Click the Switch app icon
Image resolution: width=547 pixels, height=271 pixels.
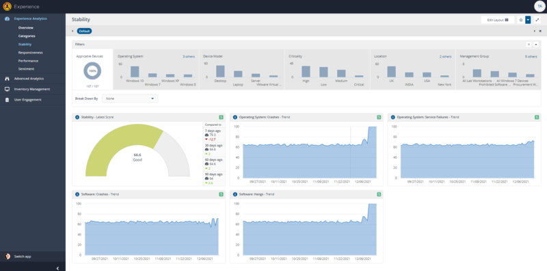pyautogui.click(x=7, y=257)
